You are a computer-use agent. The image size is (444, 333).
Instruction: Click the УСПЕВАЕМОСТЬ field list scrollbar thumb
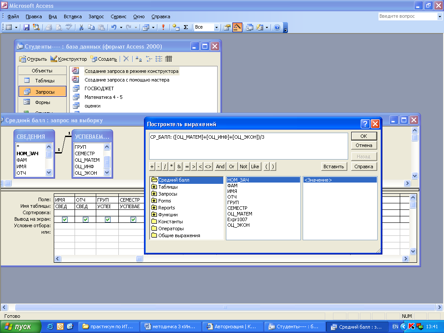[x=107, y=162]
